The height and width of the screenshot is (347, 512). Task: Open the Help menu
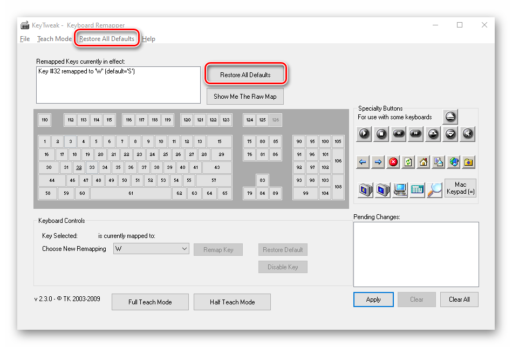click(x=148, y=39)
